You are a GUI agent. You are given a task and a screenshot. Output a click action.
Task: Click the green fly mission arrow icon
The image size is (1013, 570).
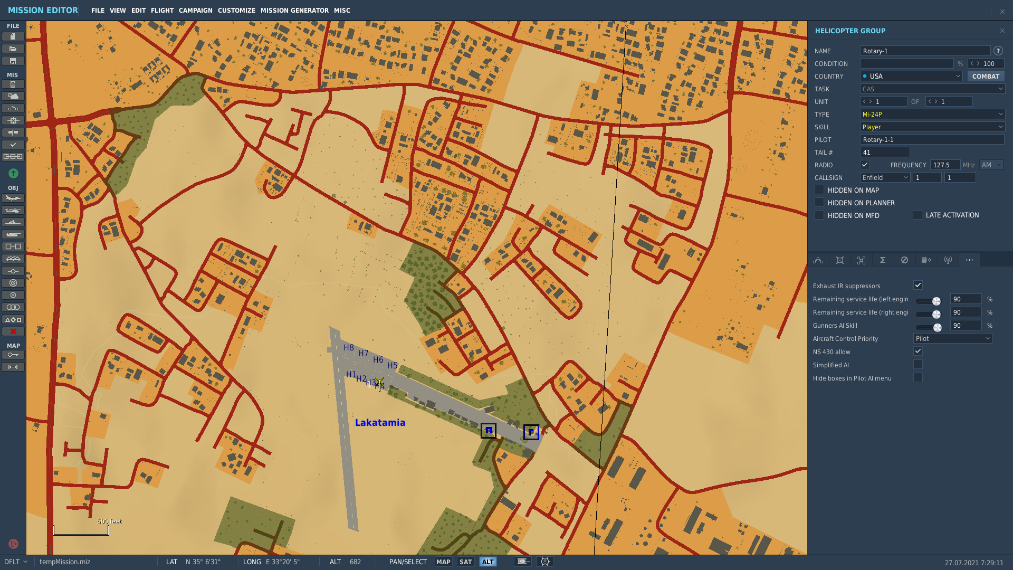coord(13,173)
